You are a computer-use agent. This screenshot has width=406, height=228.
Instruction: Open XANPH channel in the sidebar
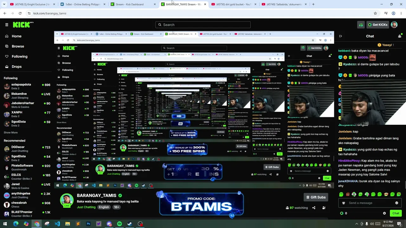(x=27, y=114)
